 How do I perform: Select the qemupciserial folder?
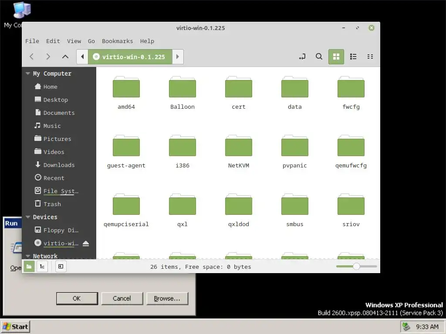(x=126, y=211)
